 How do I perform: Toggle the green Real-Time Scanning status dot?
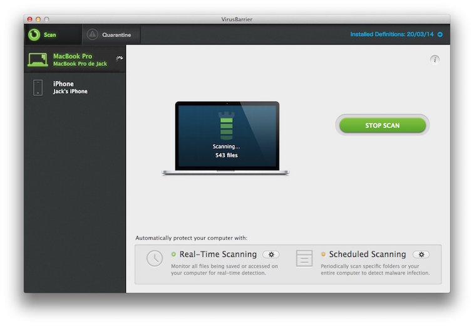pyautogui.click(x=173, y=255)
